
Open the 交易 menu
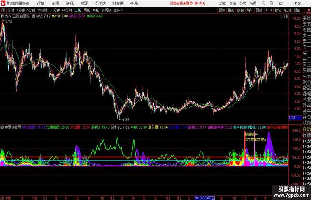[134, 3]
